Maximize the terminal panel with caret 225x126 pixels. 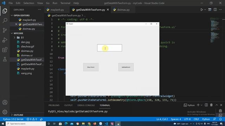217,105
